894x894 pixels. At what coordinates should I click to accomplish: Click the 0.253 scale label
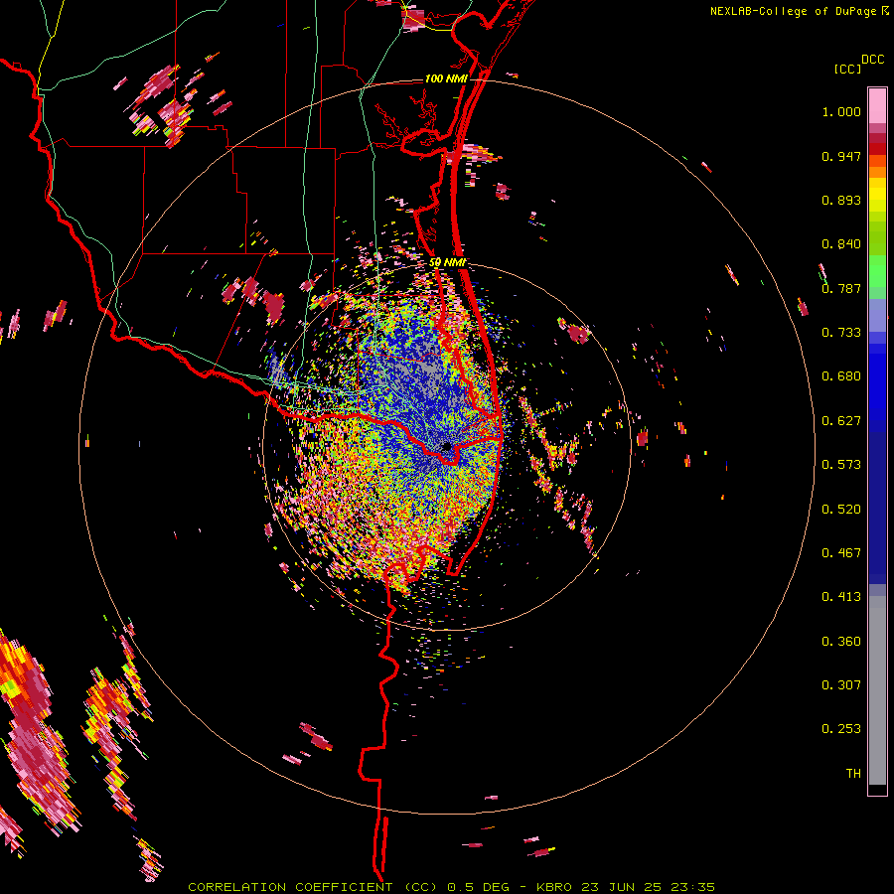[841, 729]
